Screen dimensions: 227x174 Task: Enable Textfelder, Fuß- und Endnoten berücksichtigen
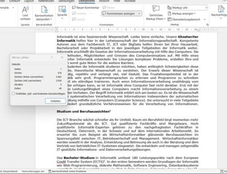click(x=13, y=94)
